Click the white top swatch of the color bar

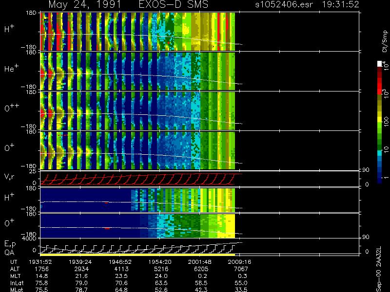380,64
